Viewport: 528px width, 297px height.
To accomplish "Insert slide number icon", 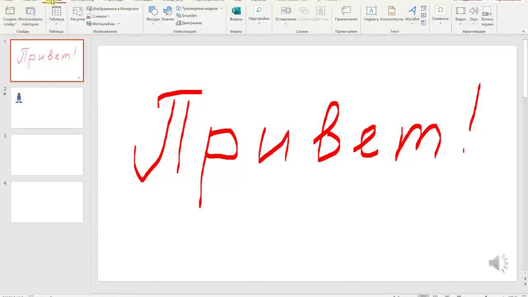I will (x=424, y=16).
